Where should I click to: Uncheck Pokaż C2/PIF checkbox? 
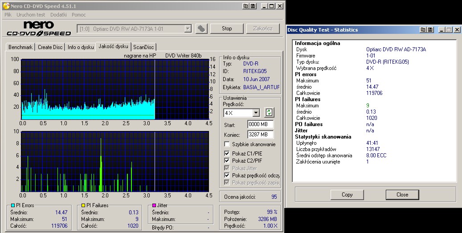point(227,160)
